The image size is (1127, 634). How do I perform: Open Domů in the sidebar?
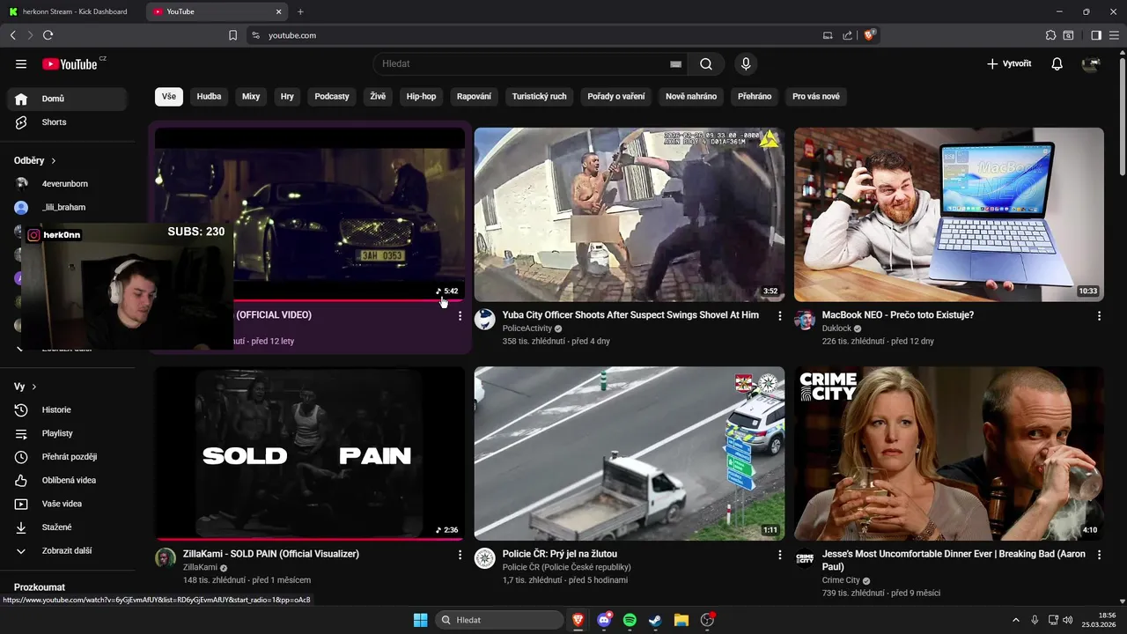[68, 99]
